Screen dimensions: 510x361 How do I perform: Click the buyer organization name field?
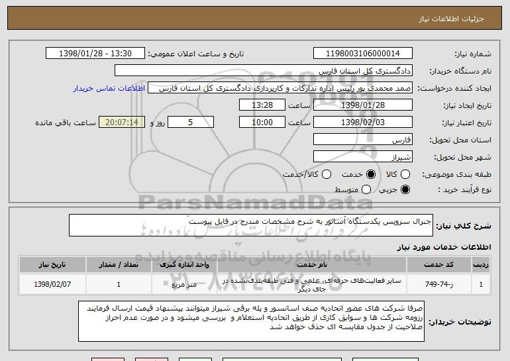click(264, 71)
